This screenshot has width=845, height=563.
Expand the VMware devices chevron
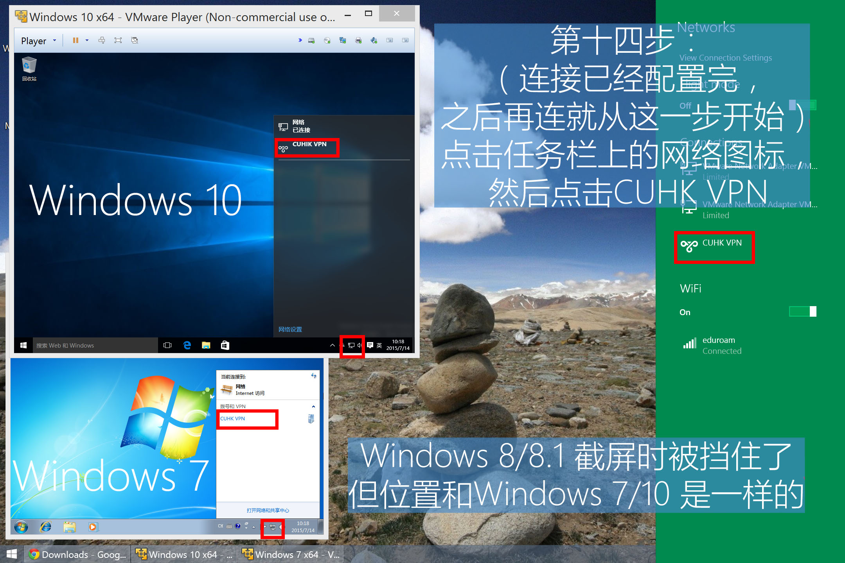[300, 40]
